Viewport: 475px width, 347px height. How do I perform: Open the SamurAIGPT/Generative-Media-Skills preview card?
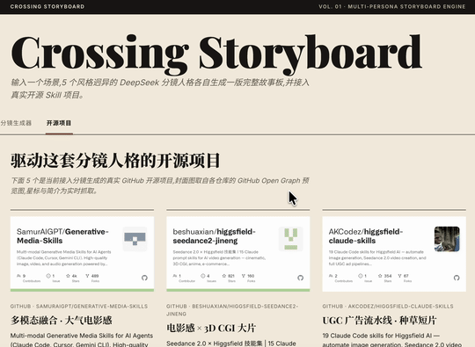click(82, 254)
